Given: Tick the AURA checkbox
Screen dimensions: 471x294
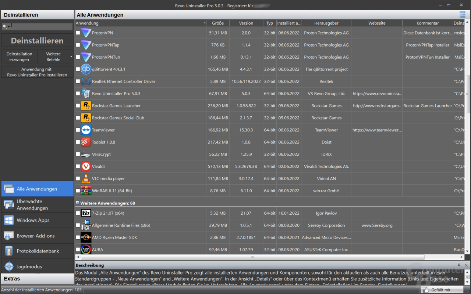Looking at the screenshot, I should [x=78, y=249].
